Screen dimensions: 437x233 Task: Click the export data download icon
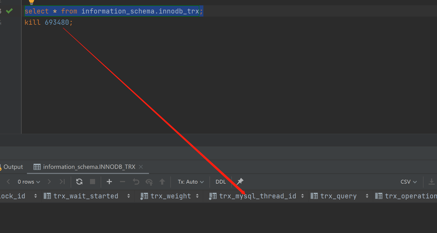431,182
